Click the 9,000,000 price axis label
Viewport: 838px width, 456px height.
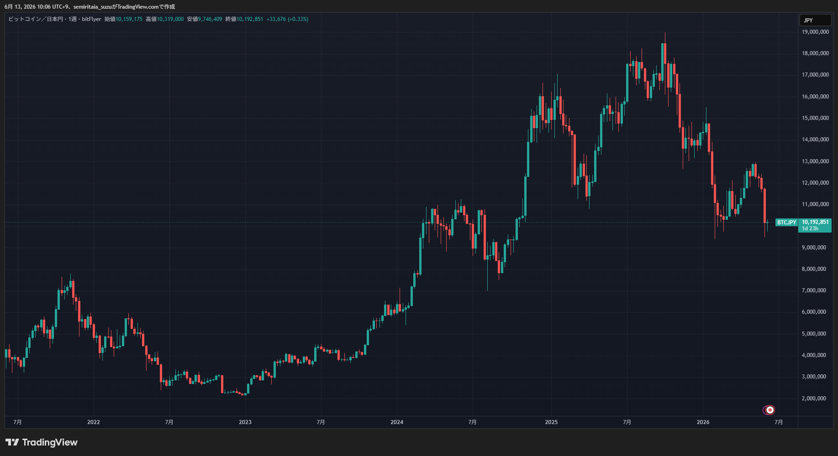814,248
